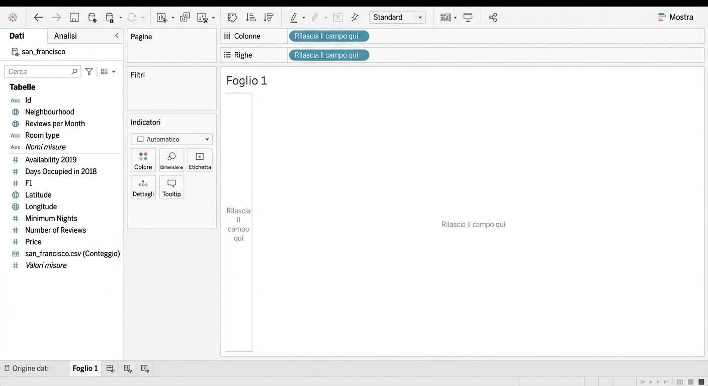Sort ascending using the toolbar icon
This screenshot has width=708, height=386.
(x=250, y=18)
